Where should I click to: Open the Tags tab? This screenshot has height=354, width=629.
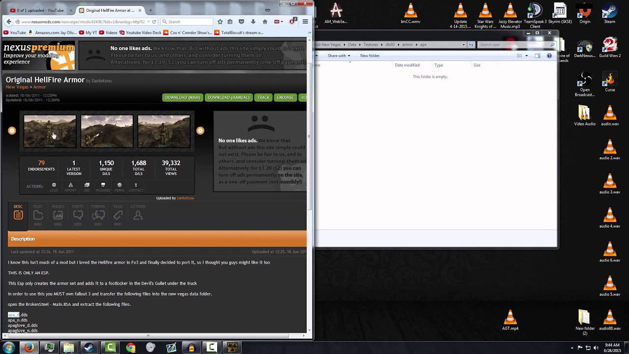click(x=118, y=215)
